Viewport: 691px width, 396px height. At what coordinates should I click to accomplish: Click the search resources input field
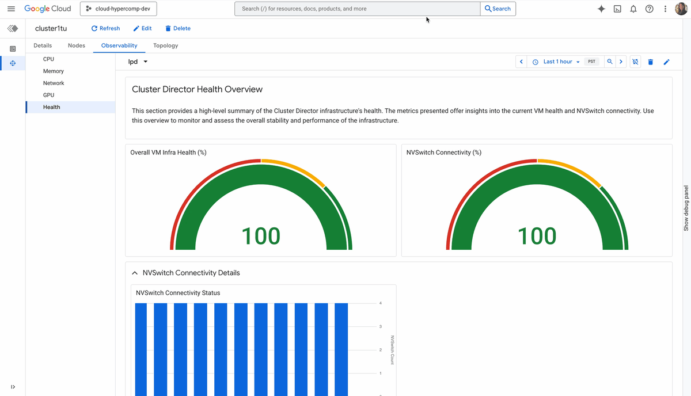357,9
